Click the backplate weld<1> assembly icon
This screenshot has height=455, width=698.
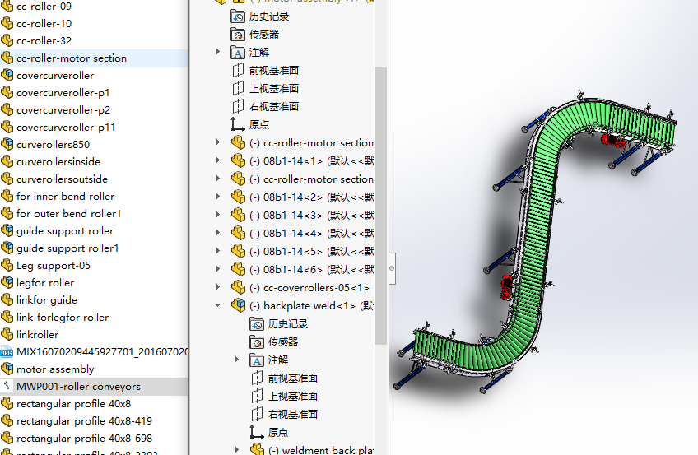point(238,305)
